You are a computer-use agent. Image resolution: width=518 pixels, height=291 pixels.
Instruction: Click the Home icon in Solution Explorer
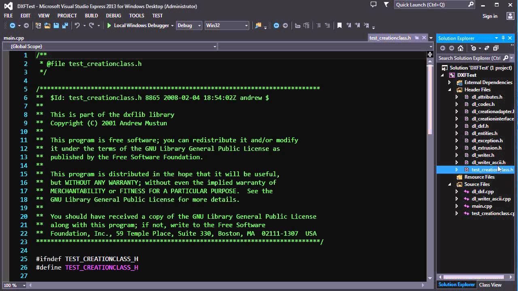tap(461, 48)
